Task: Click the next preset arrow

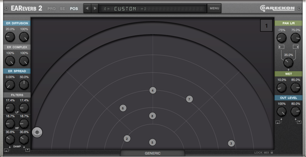Action: (x=95, y=8)
